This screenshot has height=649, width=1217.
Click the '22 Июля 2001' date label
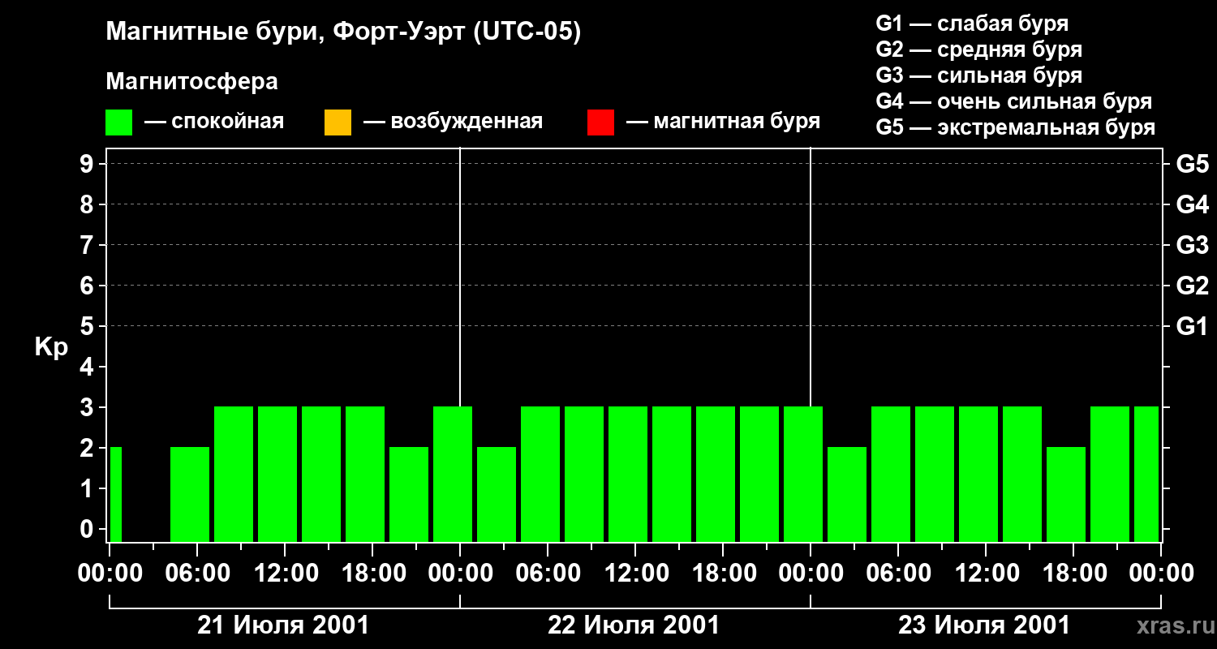(634, 625)
